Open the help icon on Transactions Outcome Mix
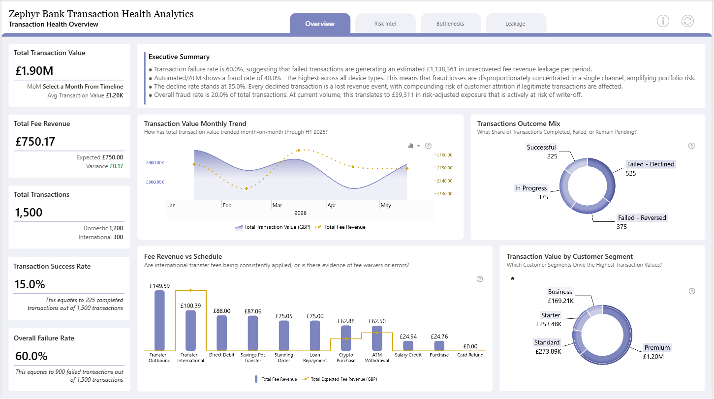Screen dimensions: 714x399 [691, 146]
